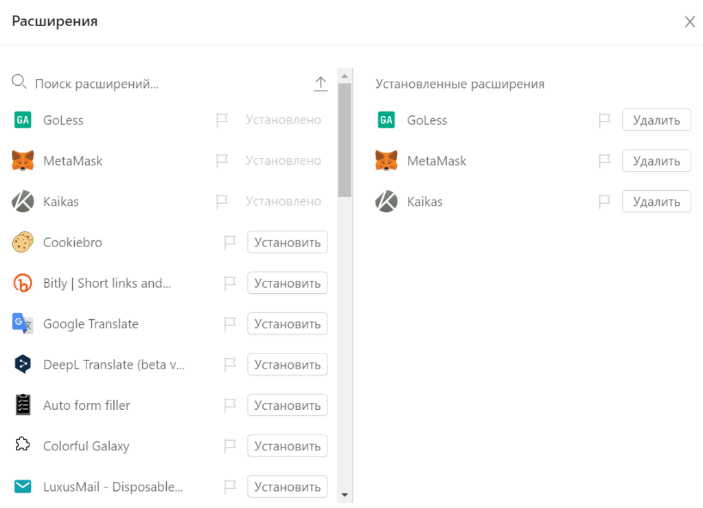Click the LuxusMail envelope icon

[x=23, y=487]
